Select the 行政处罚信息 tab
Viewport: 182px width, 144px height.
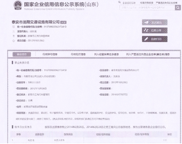[78, 54]
